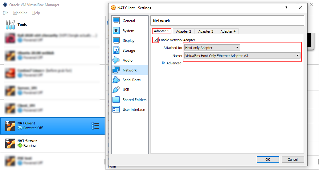Click the settings gear icon in dialog title
This screenshot has width=319, height=170.
pyautogui.click(x=113, y=8)
